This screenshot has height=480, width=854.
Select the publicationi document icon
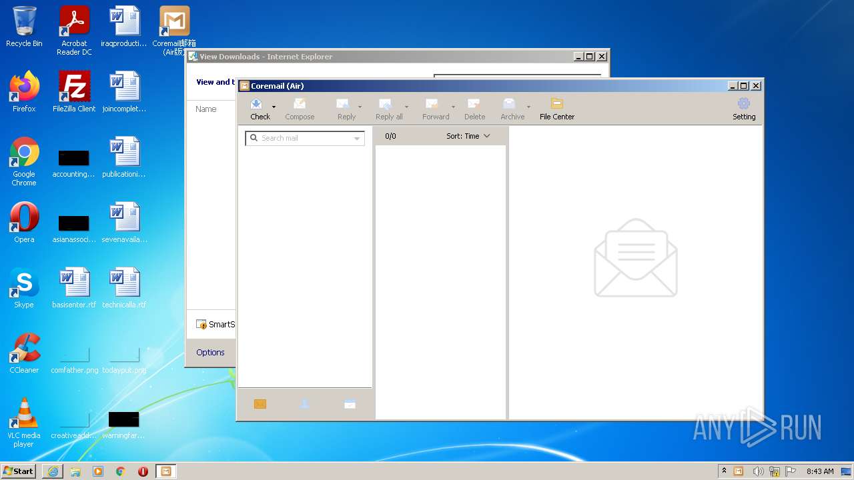point(124,158)
